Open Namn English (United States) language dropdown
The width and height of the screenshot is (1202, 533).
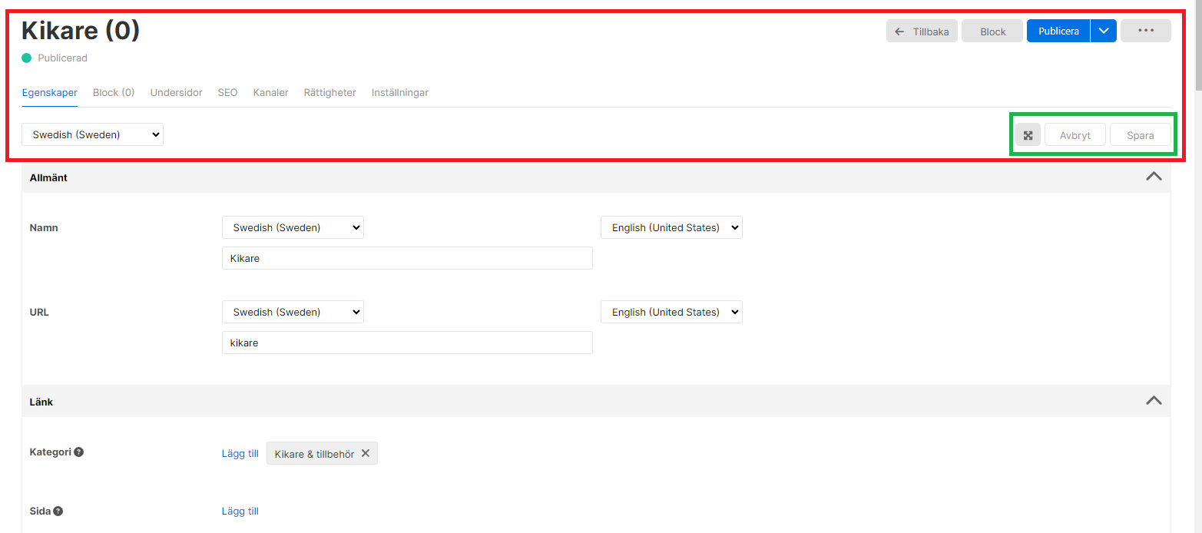pyautogui.click(x=671, y=227)
